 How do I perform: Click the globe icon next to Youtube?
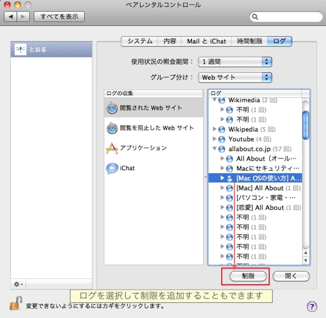[222, 139]
